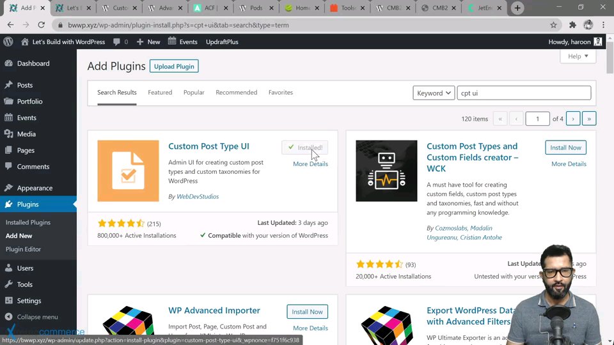Click the browser address bar URL
Viewport: 614px width, 345px height.
pos(178,25)
